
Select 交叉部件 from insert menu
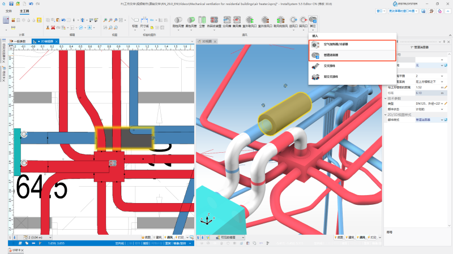(x=352, y=66)
